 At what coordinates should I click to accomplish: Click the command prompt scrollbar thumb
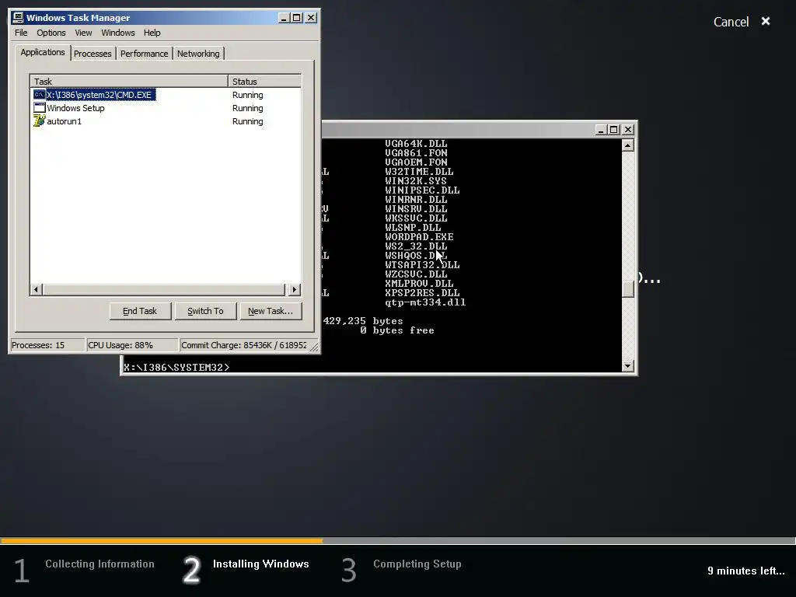coord(628,289)
